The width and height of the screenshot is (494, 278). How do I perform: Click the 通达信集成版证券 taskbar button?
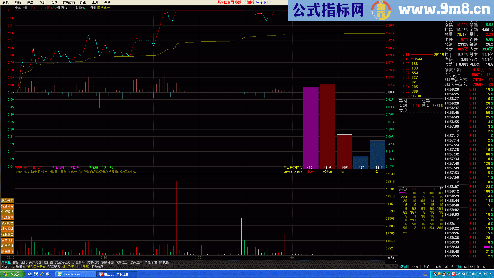point(117,274)
